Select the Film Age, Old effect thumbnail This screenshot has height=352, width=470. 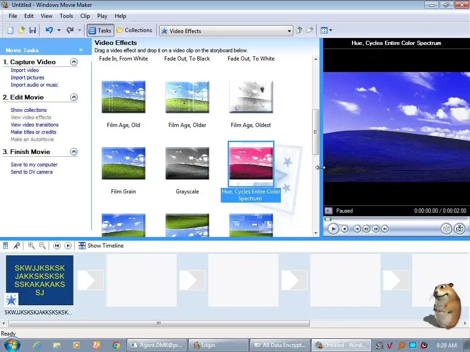[123, 97]
